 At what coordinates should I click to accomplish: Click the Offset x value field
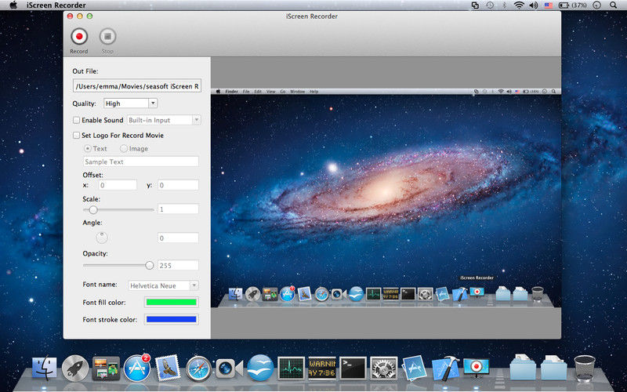(x=118, y=185)
